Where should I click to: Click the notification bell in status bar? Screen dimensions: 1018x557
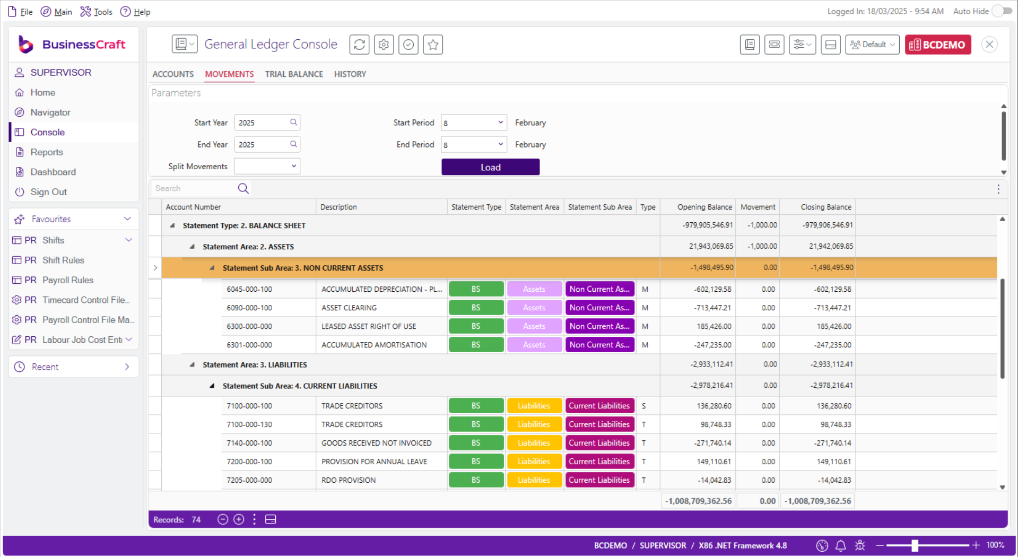[840, 545]
